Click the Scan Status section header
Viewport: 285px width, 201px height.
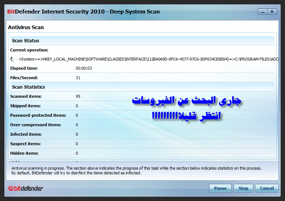142,41
